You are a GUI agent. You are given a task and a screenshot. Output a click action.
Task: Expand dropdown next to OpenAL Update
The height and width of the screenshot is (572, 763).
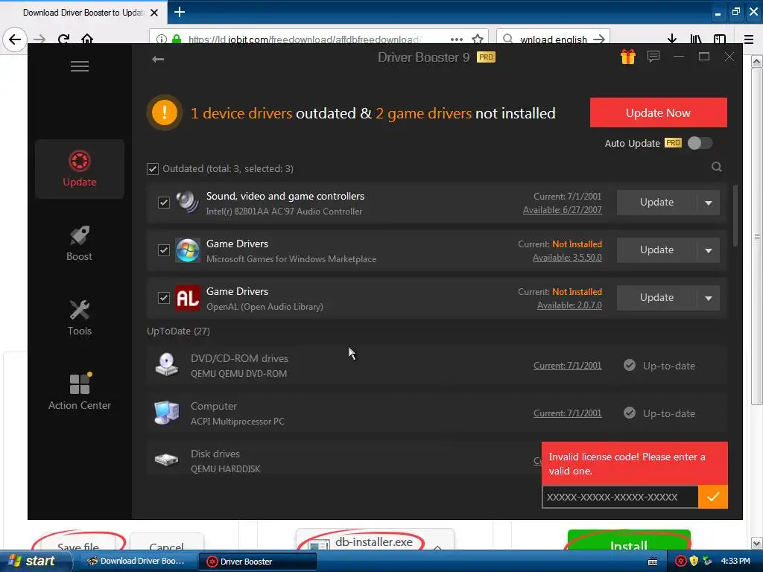pyautogui.click(x=709, y=298)
